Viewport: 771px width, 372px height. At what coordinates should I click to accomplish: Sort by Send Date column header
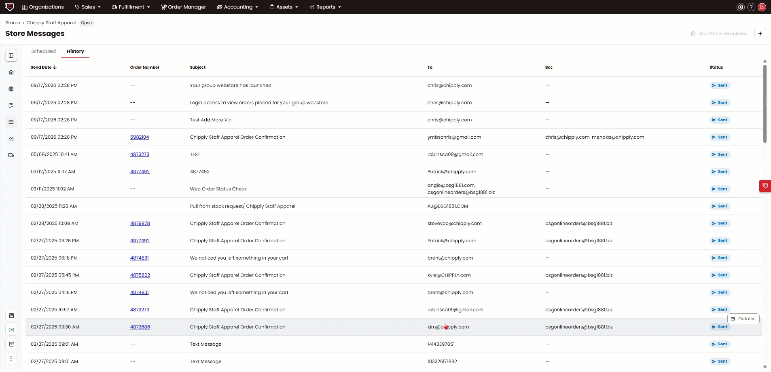44,68
